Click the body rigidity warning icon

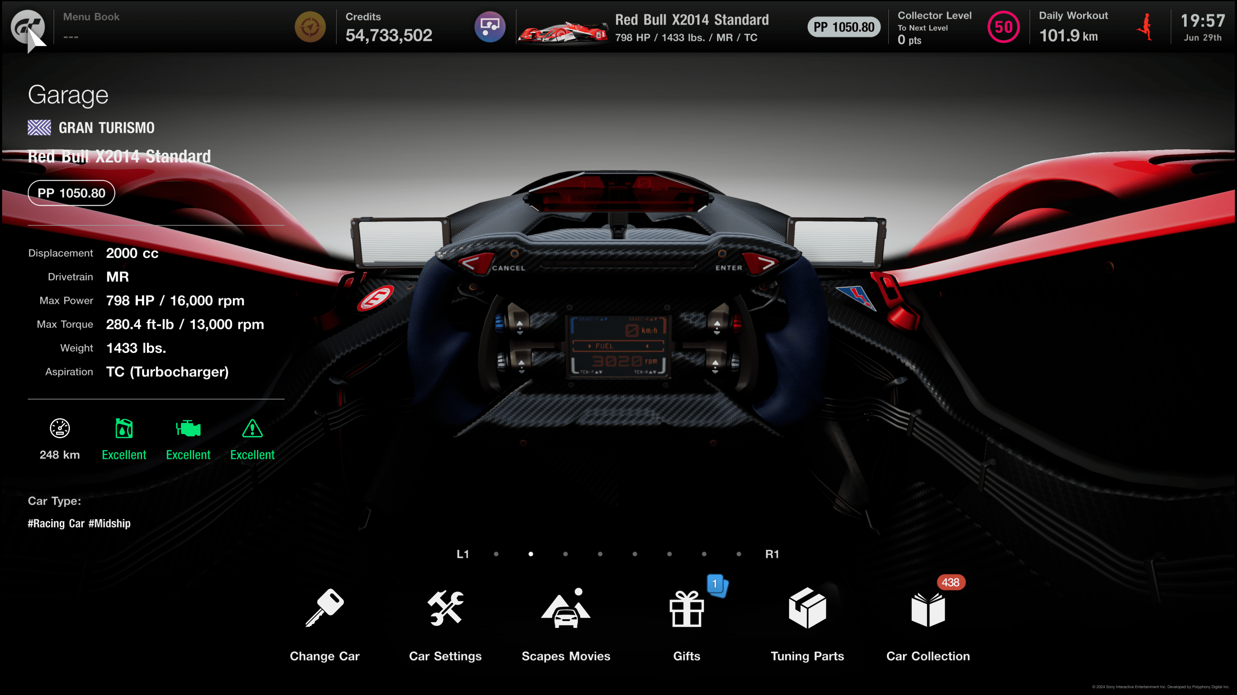pyautogui.click(x=252, y=428)
